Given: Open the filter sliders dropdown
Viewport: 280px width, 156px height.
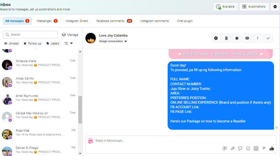Looking at the screenshot, I should click(69, 43).
